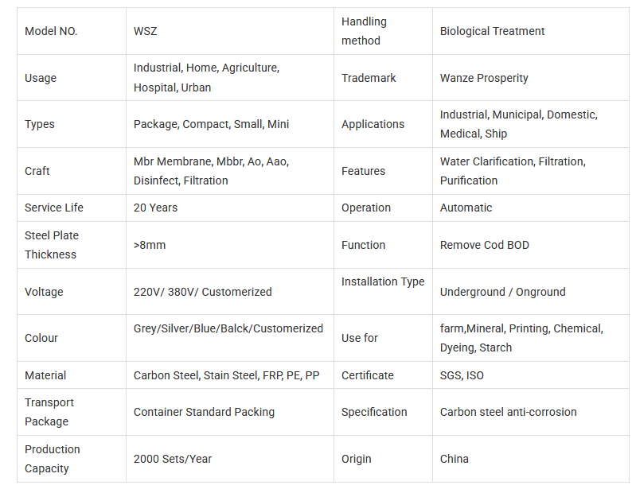The height and width of the screenshot is (493, 636).
Task: Click the Container Standard Packing cell
Action: point(204,412)
